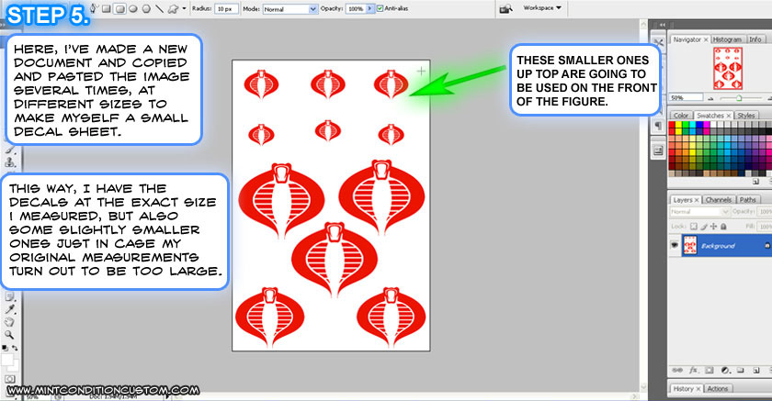Image resolution: width=772 pixels, height=401 pixels.
Task: Click the Link layers icon
Action: pyautogui.click(x=677, y=370)
